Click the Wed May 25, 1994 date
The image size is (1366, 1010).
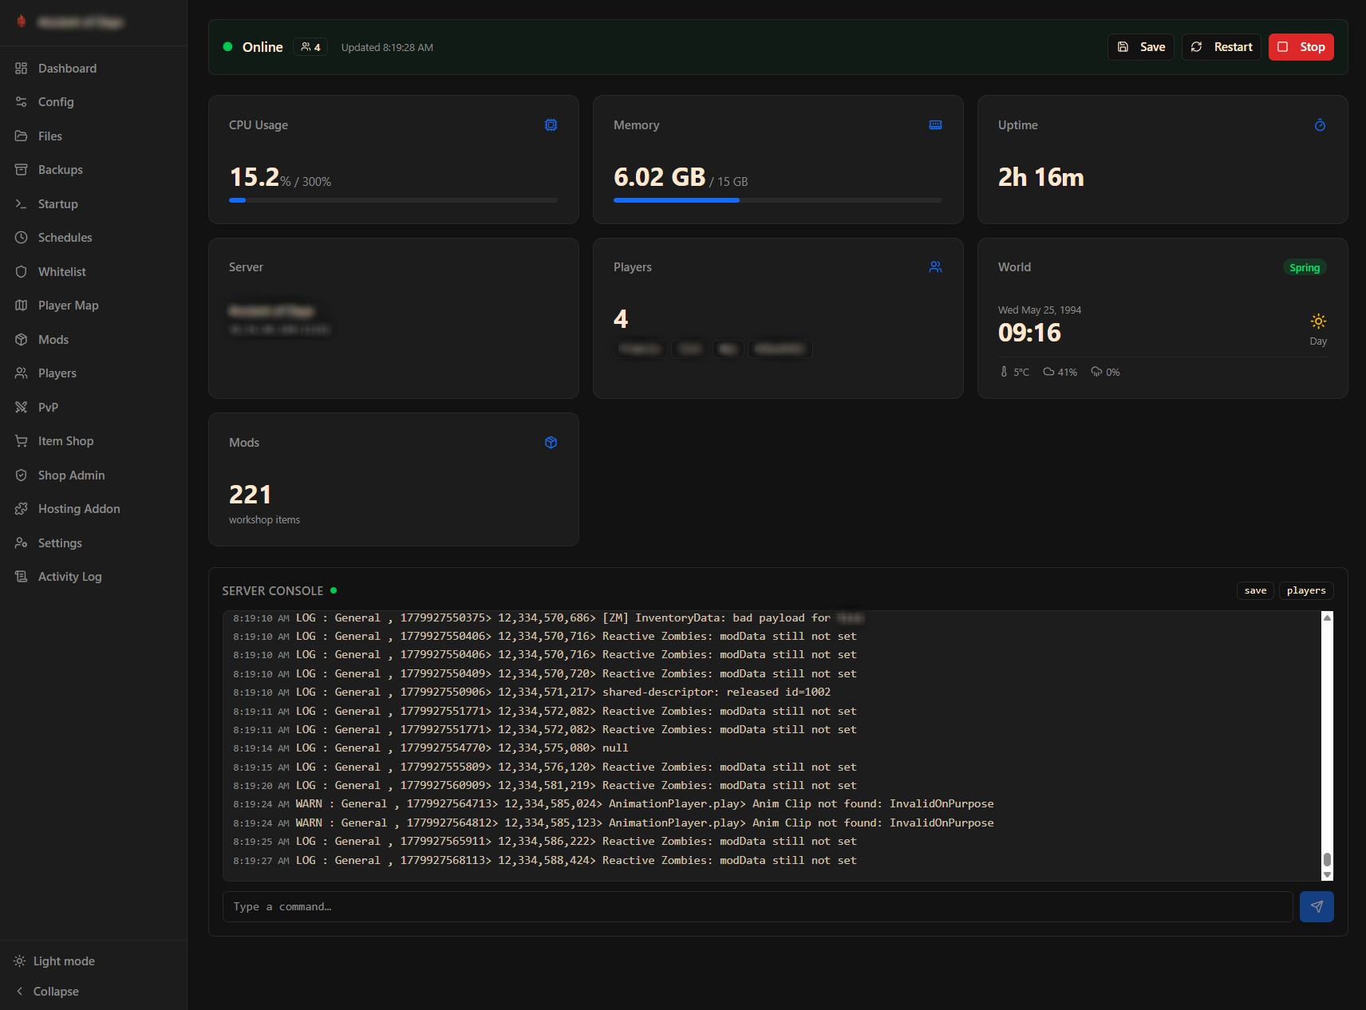(1040, 310)
